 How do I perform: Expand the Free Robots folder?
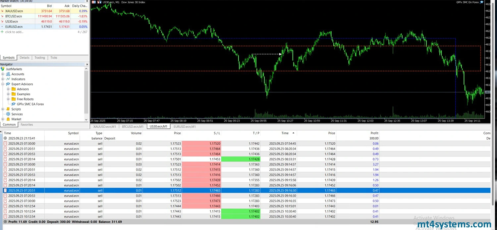(8, 99)
